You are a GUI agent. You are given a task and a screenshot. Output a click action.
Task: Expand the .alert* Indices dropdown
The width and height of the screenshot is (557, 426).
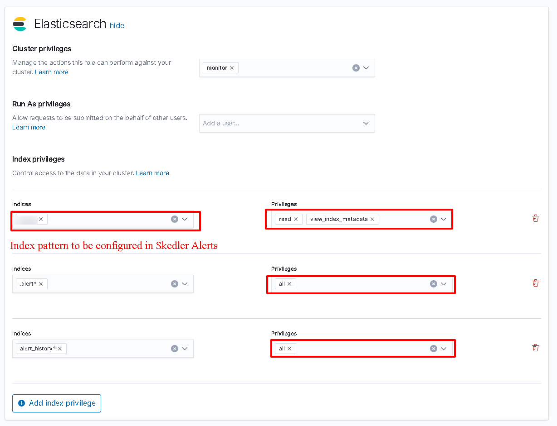point(185,284)
